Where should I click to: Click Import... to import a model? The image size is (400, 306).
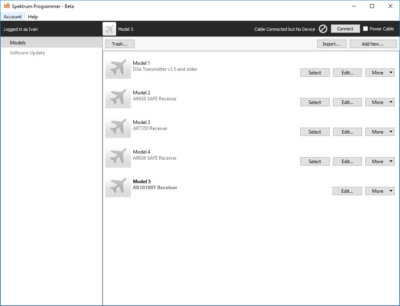pos(331,44)
